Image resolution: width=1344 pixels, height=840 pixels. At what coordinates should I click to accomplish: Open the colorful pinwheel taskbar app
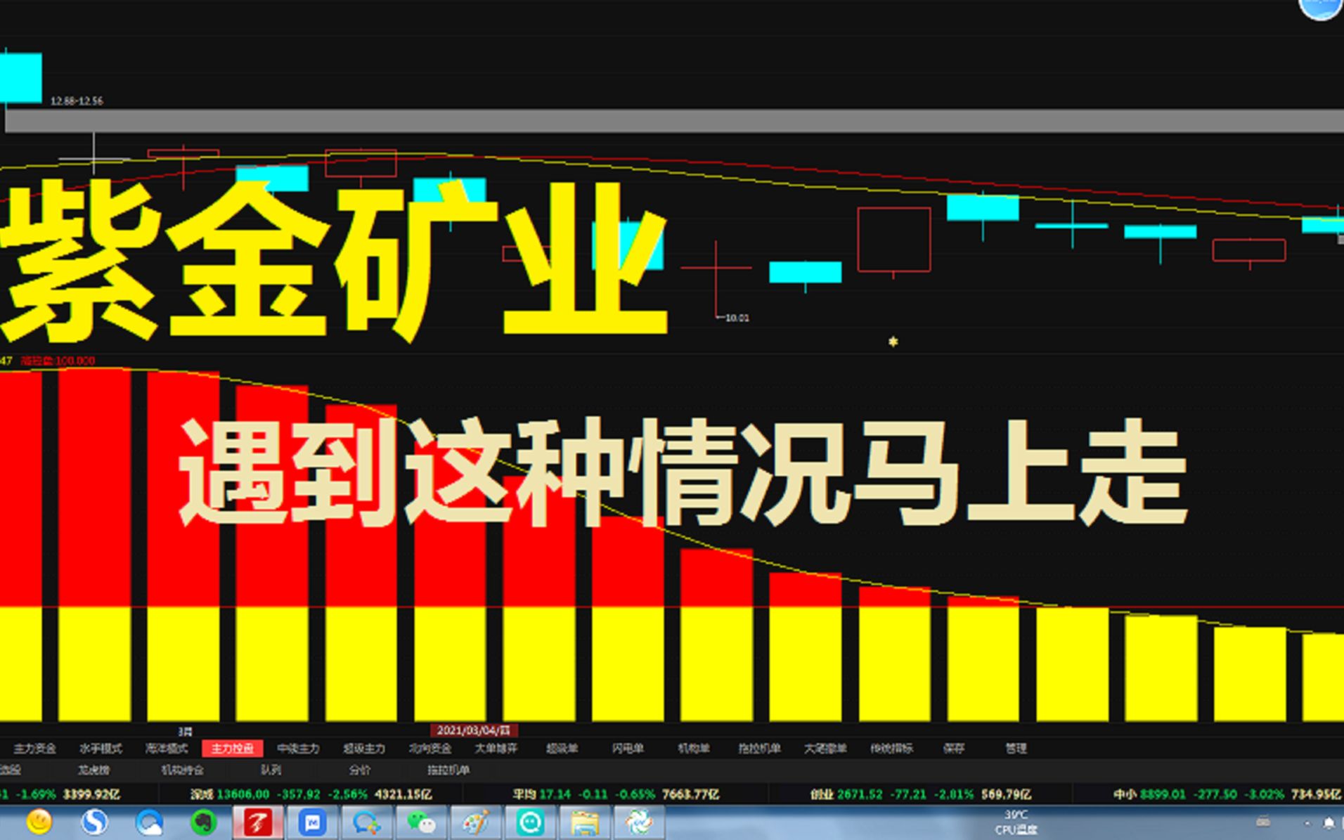[639, 822]
